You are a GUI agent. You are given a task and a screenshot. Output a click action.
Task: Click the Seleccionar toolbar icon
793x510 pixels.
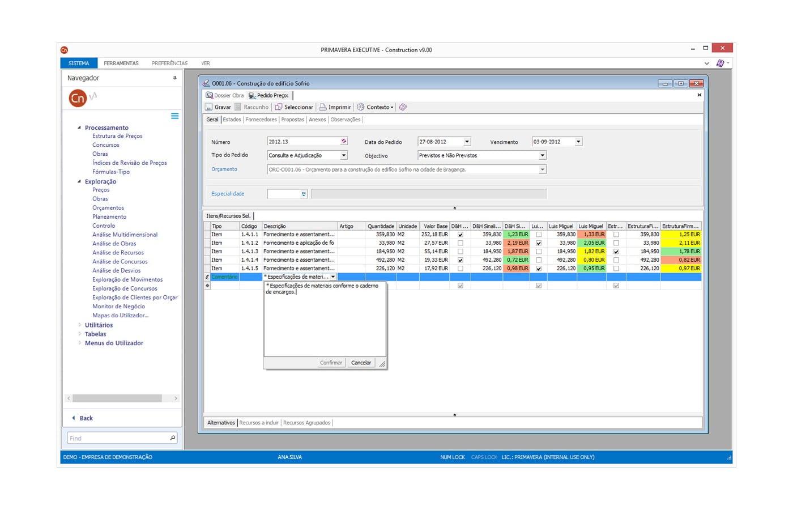[x=279, y=107]
